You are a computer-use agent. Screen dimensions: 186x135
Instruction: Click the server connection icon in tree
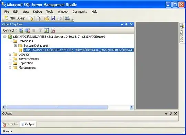10,37
